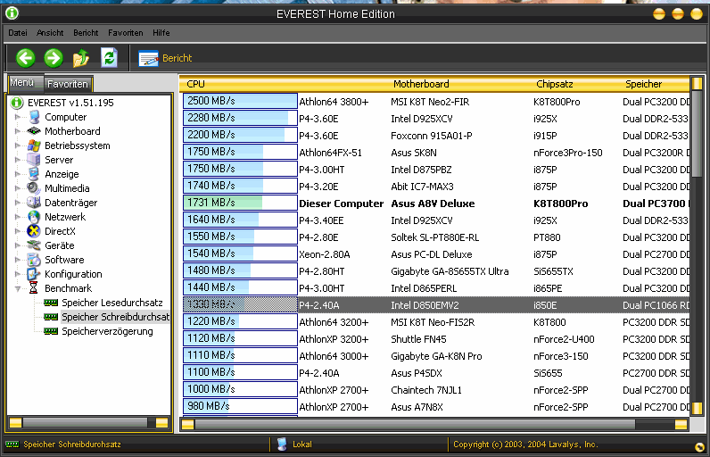710x457 pixels.
Task: Click the Benchmark hourglass icon
Action: [34, 288]
